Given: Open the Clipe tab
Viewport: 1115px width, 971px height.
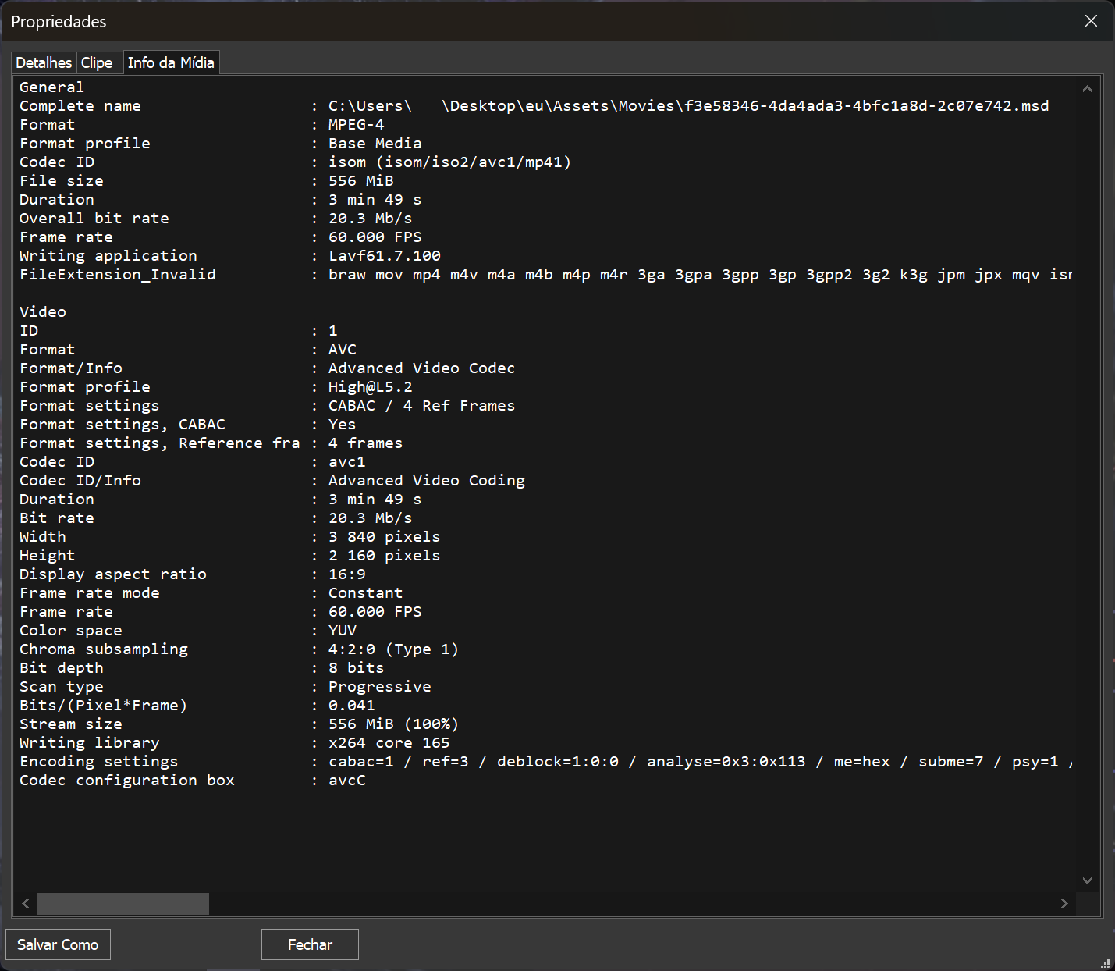Looking at the screenshot, I should 97,62.
